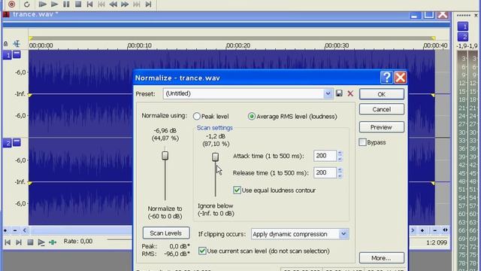
Task: Click the 00:00:10 mark on the time ruler
Action: 140,45
